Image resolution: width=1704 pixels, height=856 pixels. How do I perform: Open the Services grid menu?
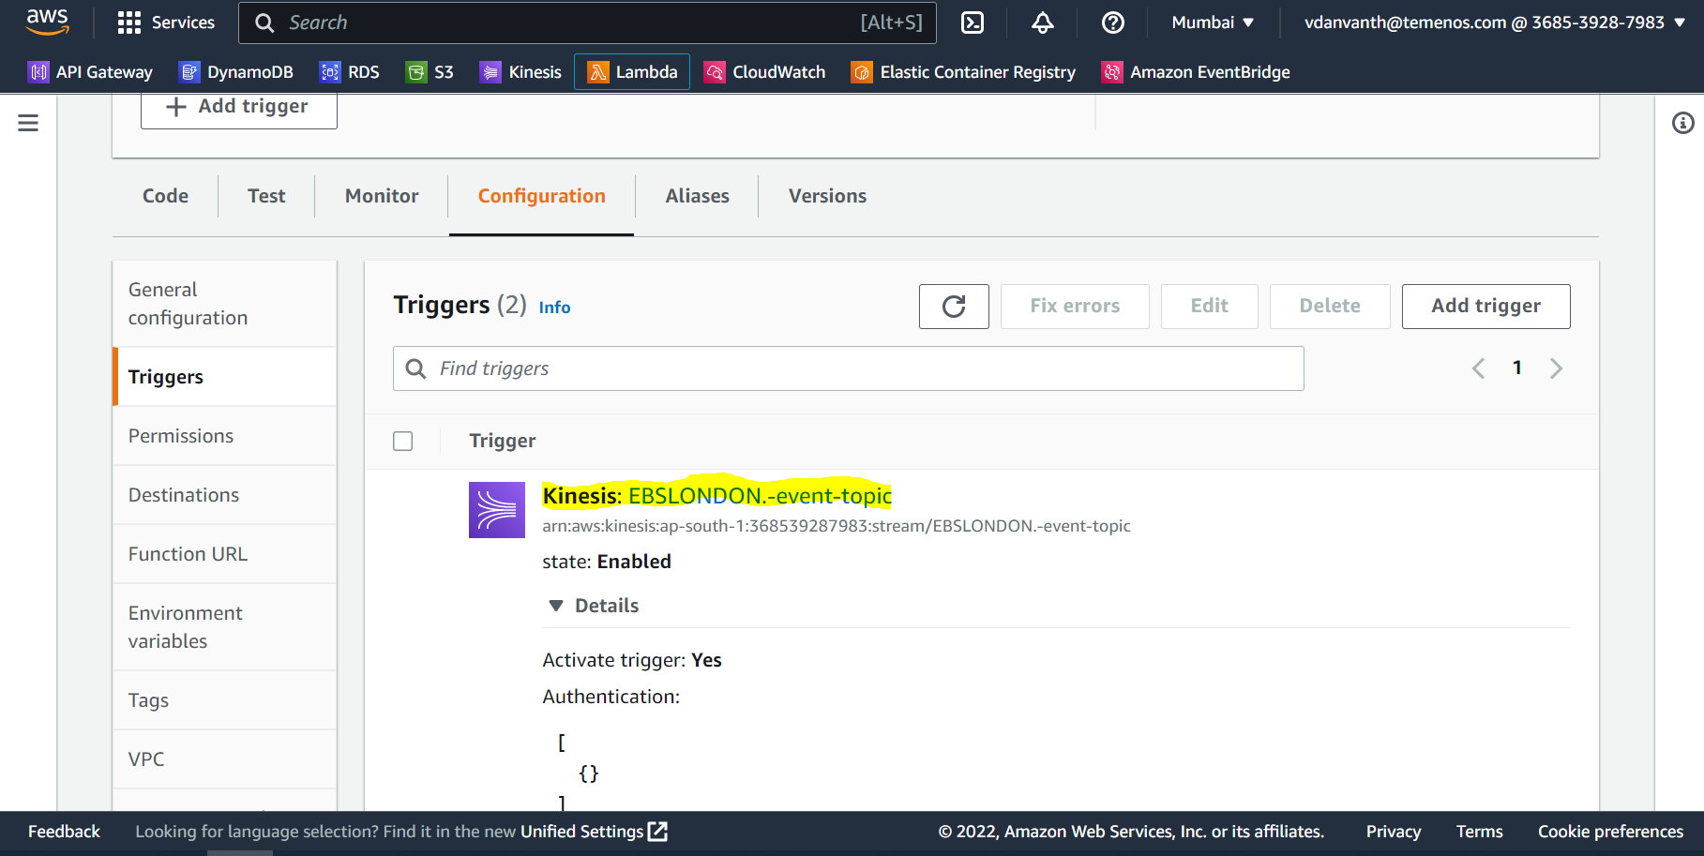click(x=165, y=23)
